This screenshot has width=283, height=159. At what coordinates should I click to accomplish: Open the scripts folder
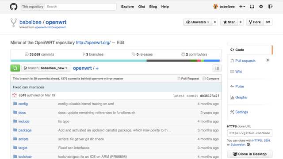click(23, 139)
